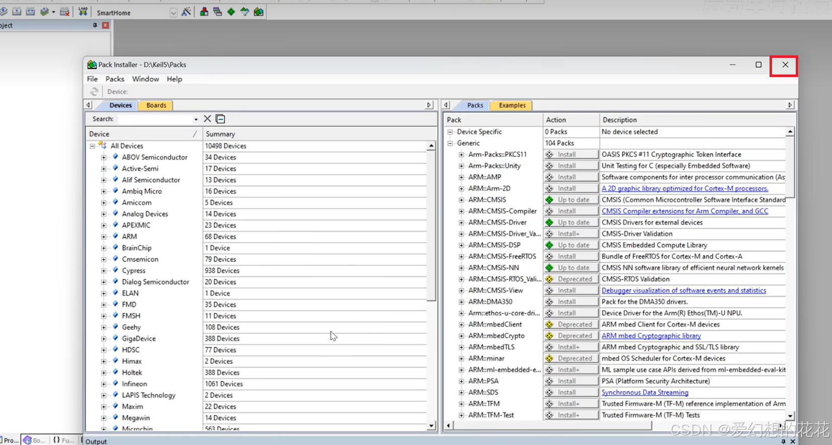
Task: Click Select Software Packs funnel icon
Action: [245, 12]
